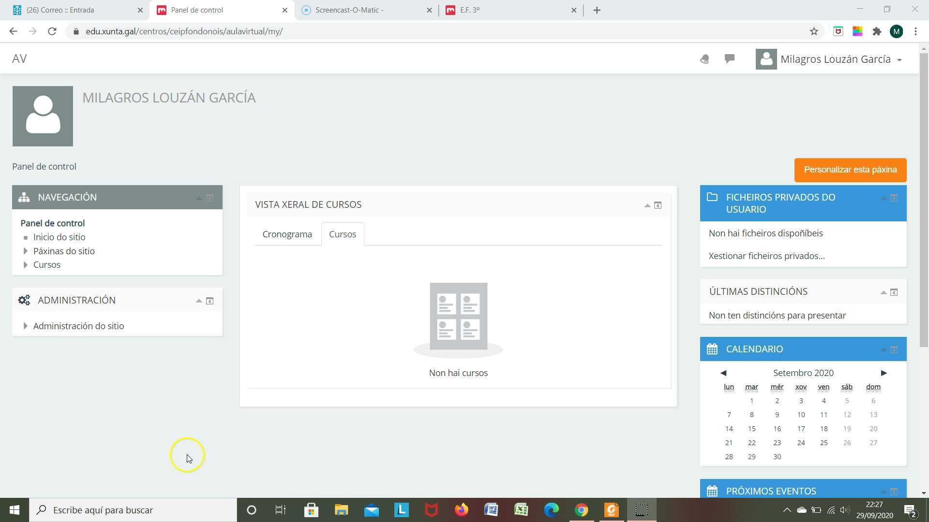Open browser extensions puzzle icon
This screenshot has width=929, height=522.
point(877,31)
